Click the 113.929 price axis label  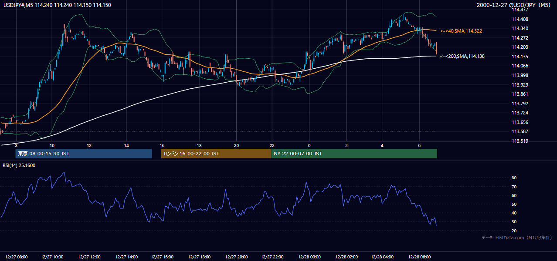pyautogui.click(x=520, y=85)
